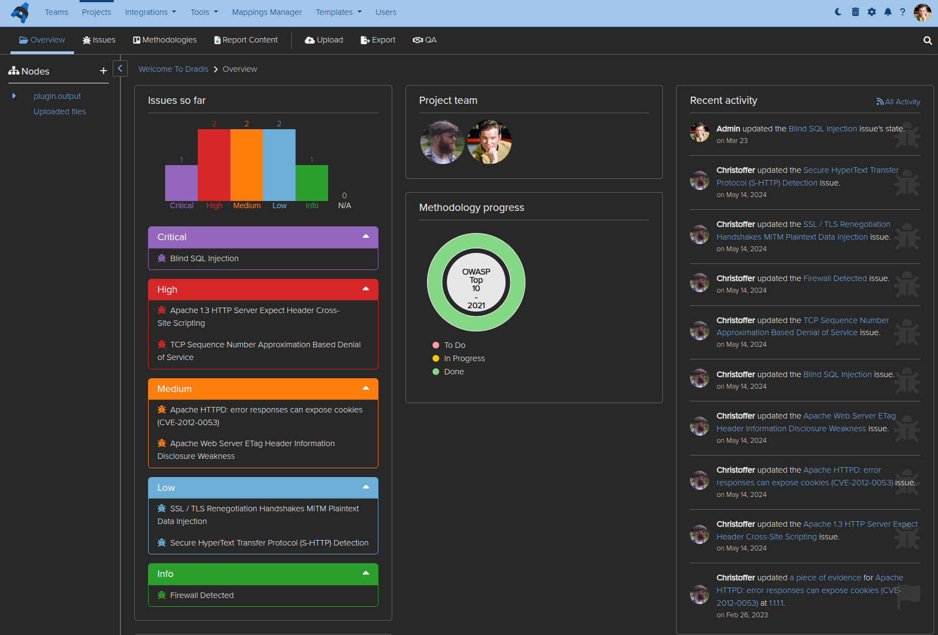Open All Activity feed link
Screen dimensions: 938x635
[898, 102]
